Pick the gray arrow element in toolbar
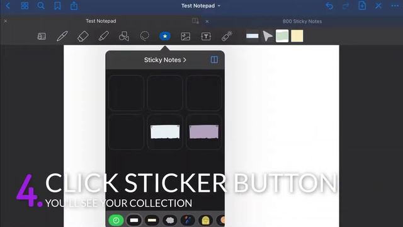The width and height of the screenshot is (403, 227). (x=268, y=36)
